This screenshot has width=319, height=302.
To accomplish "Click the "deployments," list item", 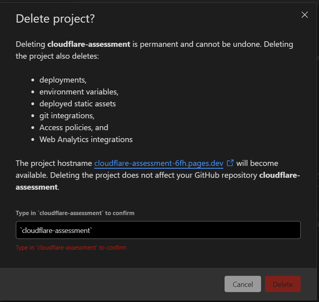I will (63, 80).
